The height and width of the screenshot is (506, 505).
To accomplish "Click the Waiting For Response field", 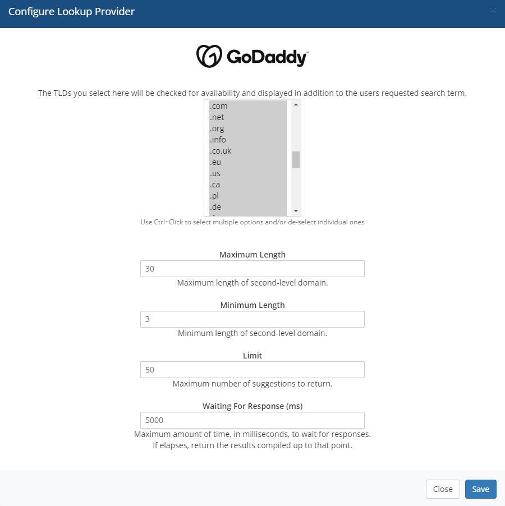I will pyautogui.click(x=252, y=420).
